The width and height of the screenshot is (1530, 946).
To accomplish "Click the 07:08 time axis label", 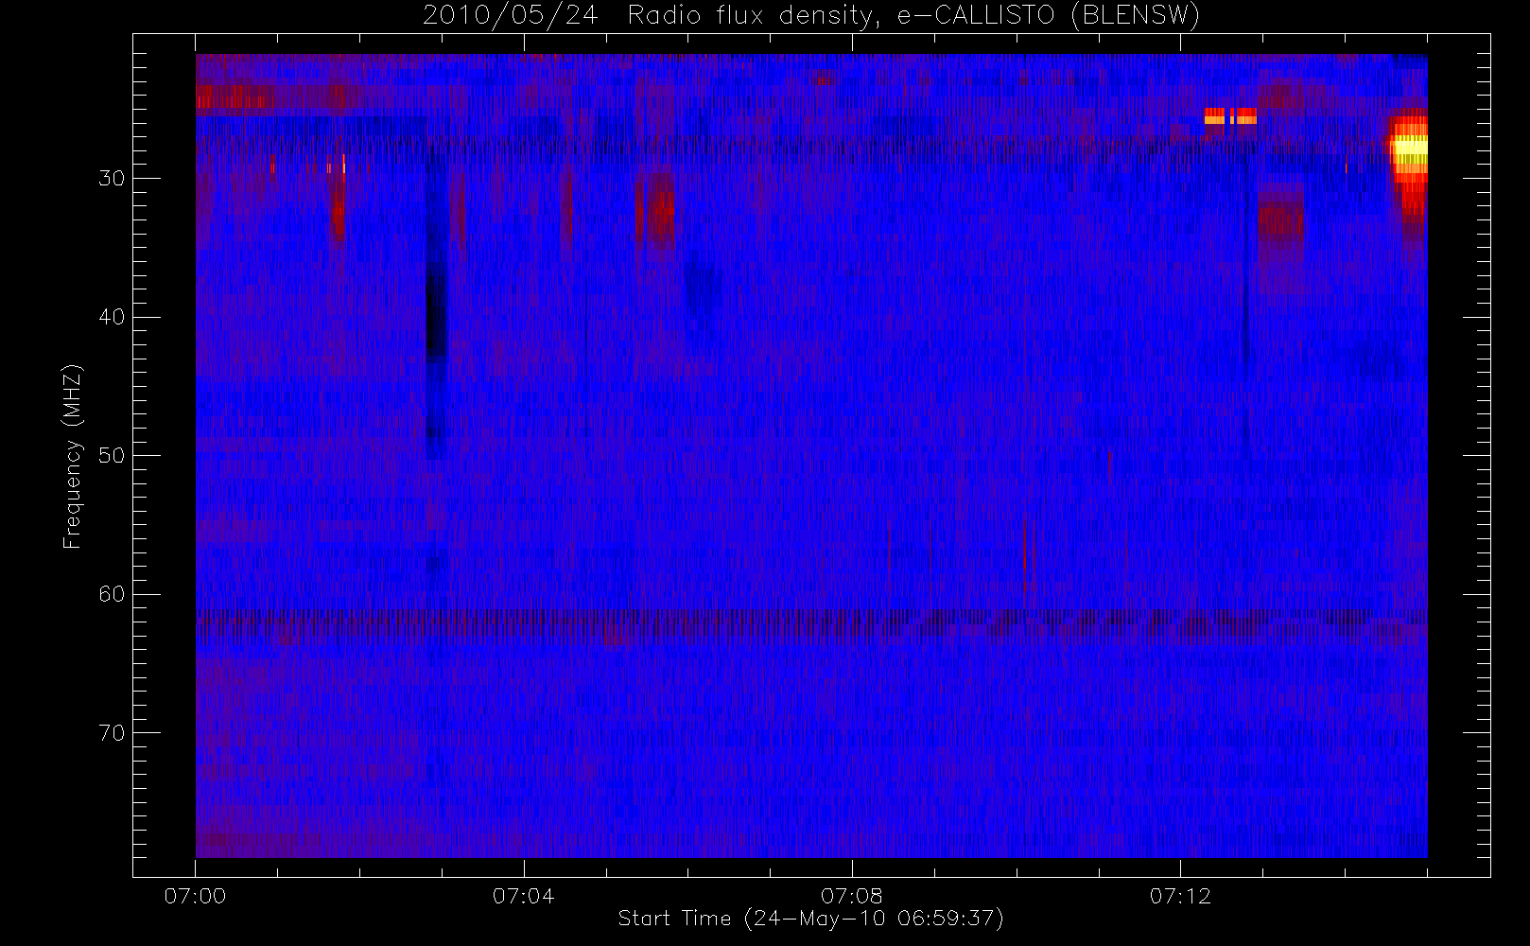I will click(851, 896).
